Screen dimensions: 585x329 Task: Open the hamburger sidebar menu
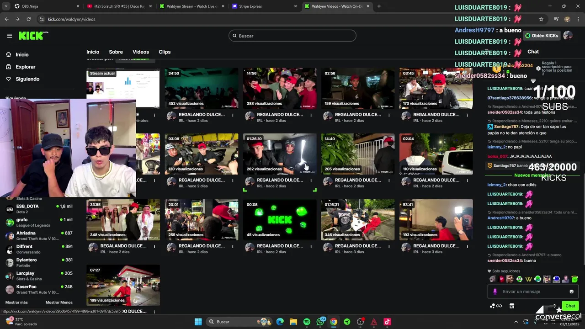[x=10, y=36]
